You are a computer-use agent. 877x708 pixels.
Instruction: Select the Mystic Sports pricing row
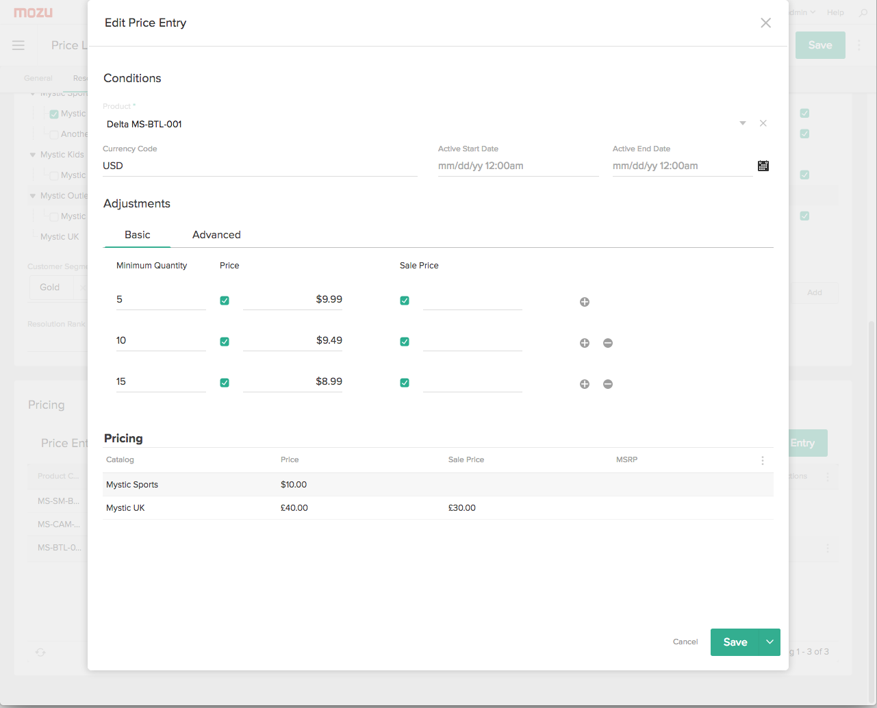(x=438, y=485)
